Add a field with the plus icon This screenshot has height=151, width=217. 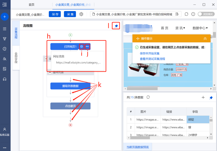(x=203, y=98)
